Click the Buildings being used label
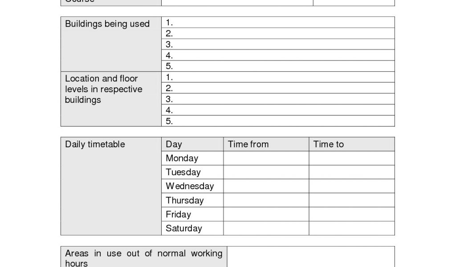456x267 pixels. click(x=107, y=24)
